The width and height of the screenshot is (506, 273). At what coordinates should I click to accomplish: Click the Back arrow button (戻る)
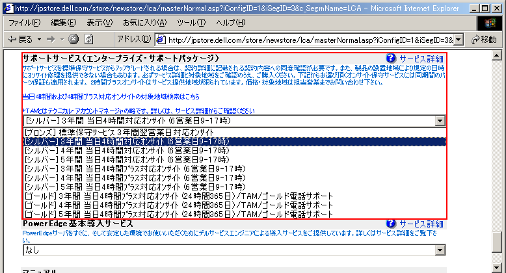pos(20,40)
